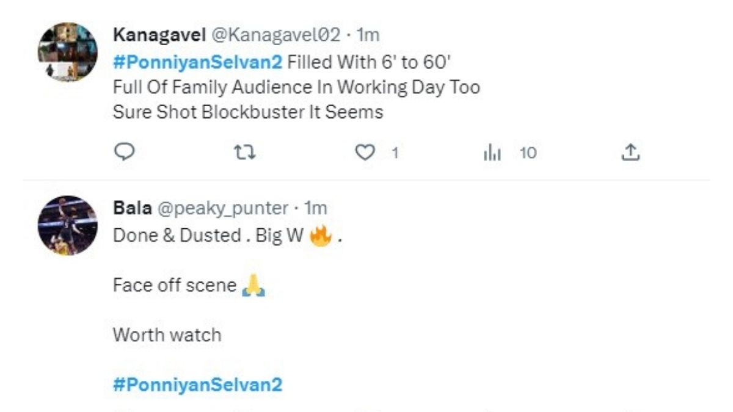Click the 1m timestamp on Bala's tweet
The height and width of the screenshot is (412, 733).
pyautogui.click(x=316, y=208)
